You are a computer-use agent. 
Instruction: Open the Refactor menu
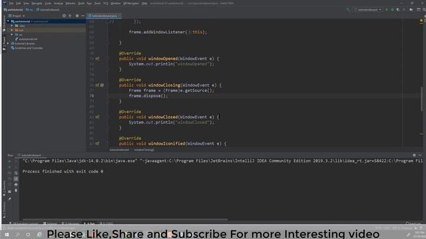[x=71, y=3]
